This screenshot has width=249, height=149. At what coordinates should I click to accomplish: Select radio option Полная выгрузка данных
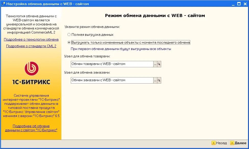(x=69, y=35)
